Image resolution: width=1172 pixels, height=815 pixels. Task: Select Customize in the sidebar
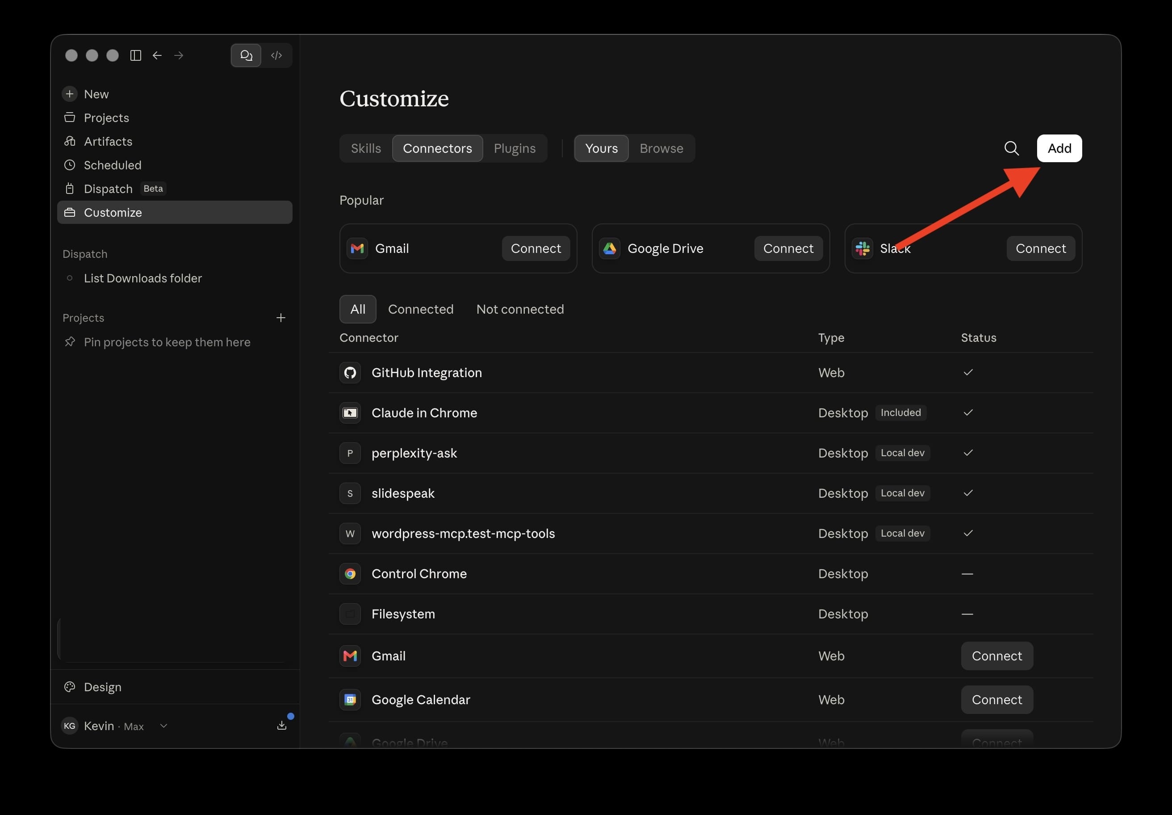tap(175, 212)
